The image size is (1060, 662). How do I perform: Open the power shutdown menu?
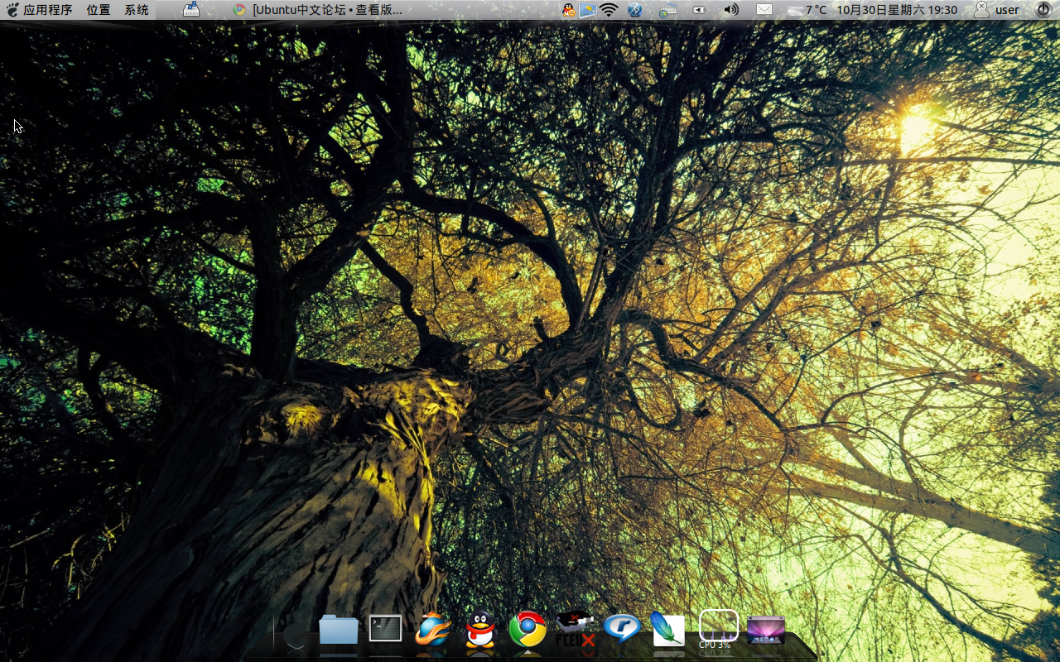1043,10
